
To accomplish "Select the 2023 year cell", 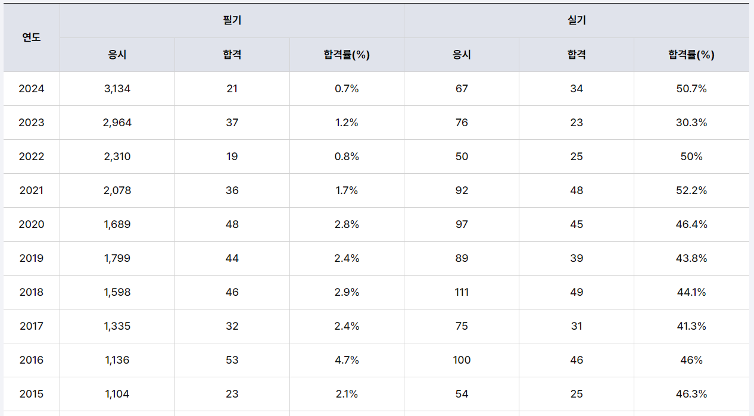I will (32, 123).
